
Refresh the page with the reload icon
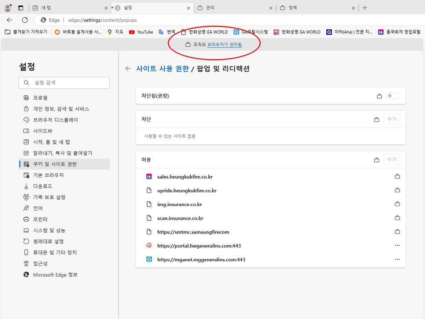click(25, 20)
